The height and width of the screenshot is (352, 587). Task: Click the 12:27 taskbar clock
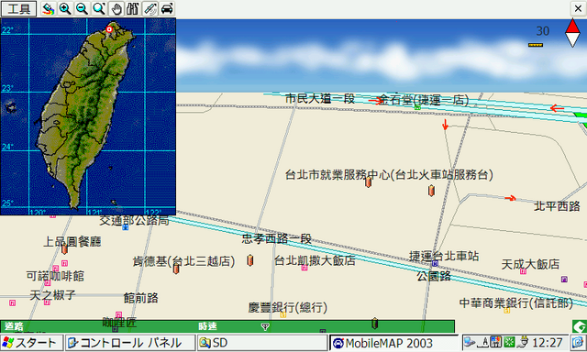pos(548,342)
